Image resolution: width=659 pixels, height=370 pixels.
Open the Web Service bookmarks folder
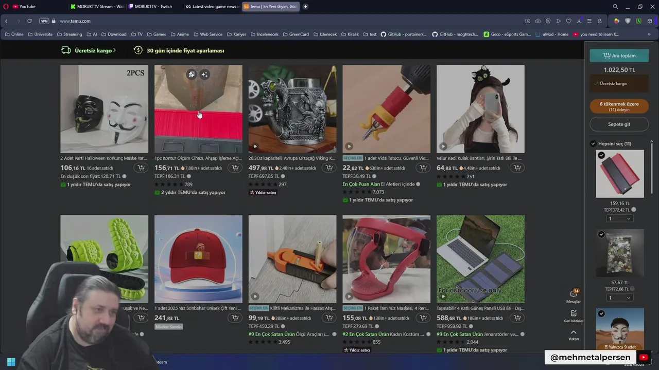pos(208,34)
